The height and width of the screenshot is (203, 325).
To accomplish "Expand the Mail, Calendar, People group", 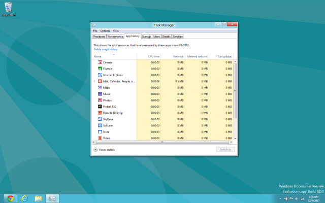I will 94,81.
